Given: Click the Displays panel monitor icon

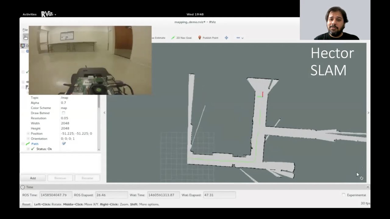Looking at the screenshot, I should click(x=23, y=46).
